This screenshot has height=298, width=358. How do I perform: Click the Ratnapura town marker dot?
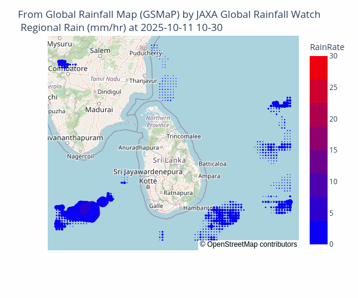[162, 193]
